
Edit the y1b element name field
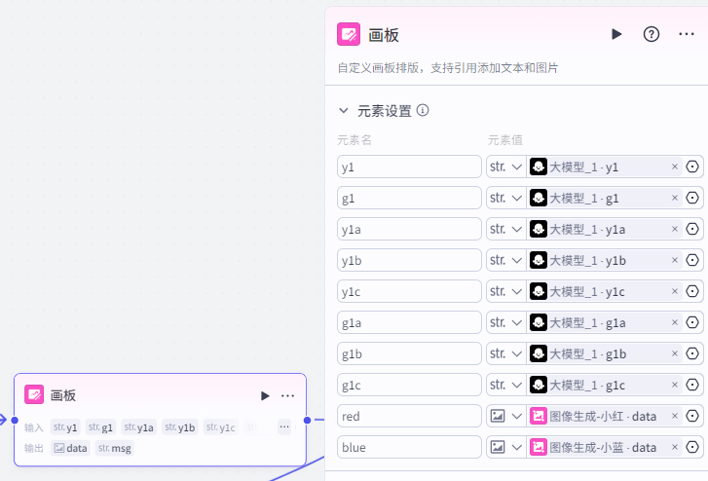[409, 261]
